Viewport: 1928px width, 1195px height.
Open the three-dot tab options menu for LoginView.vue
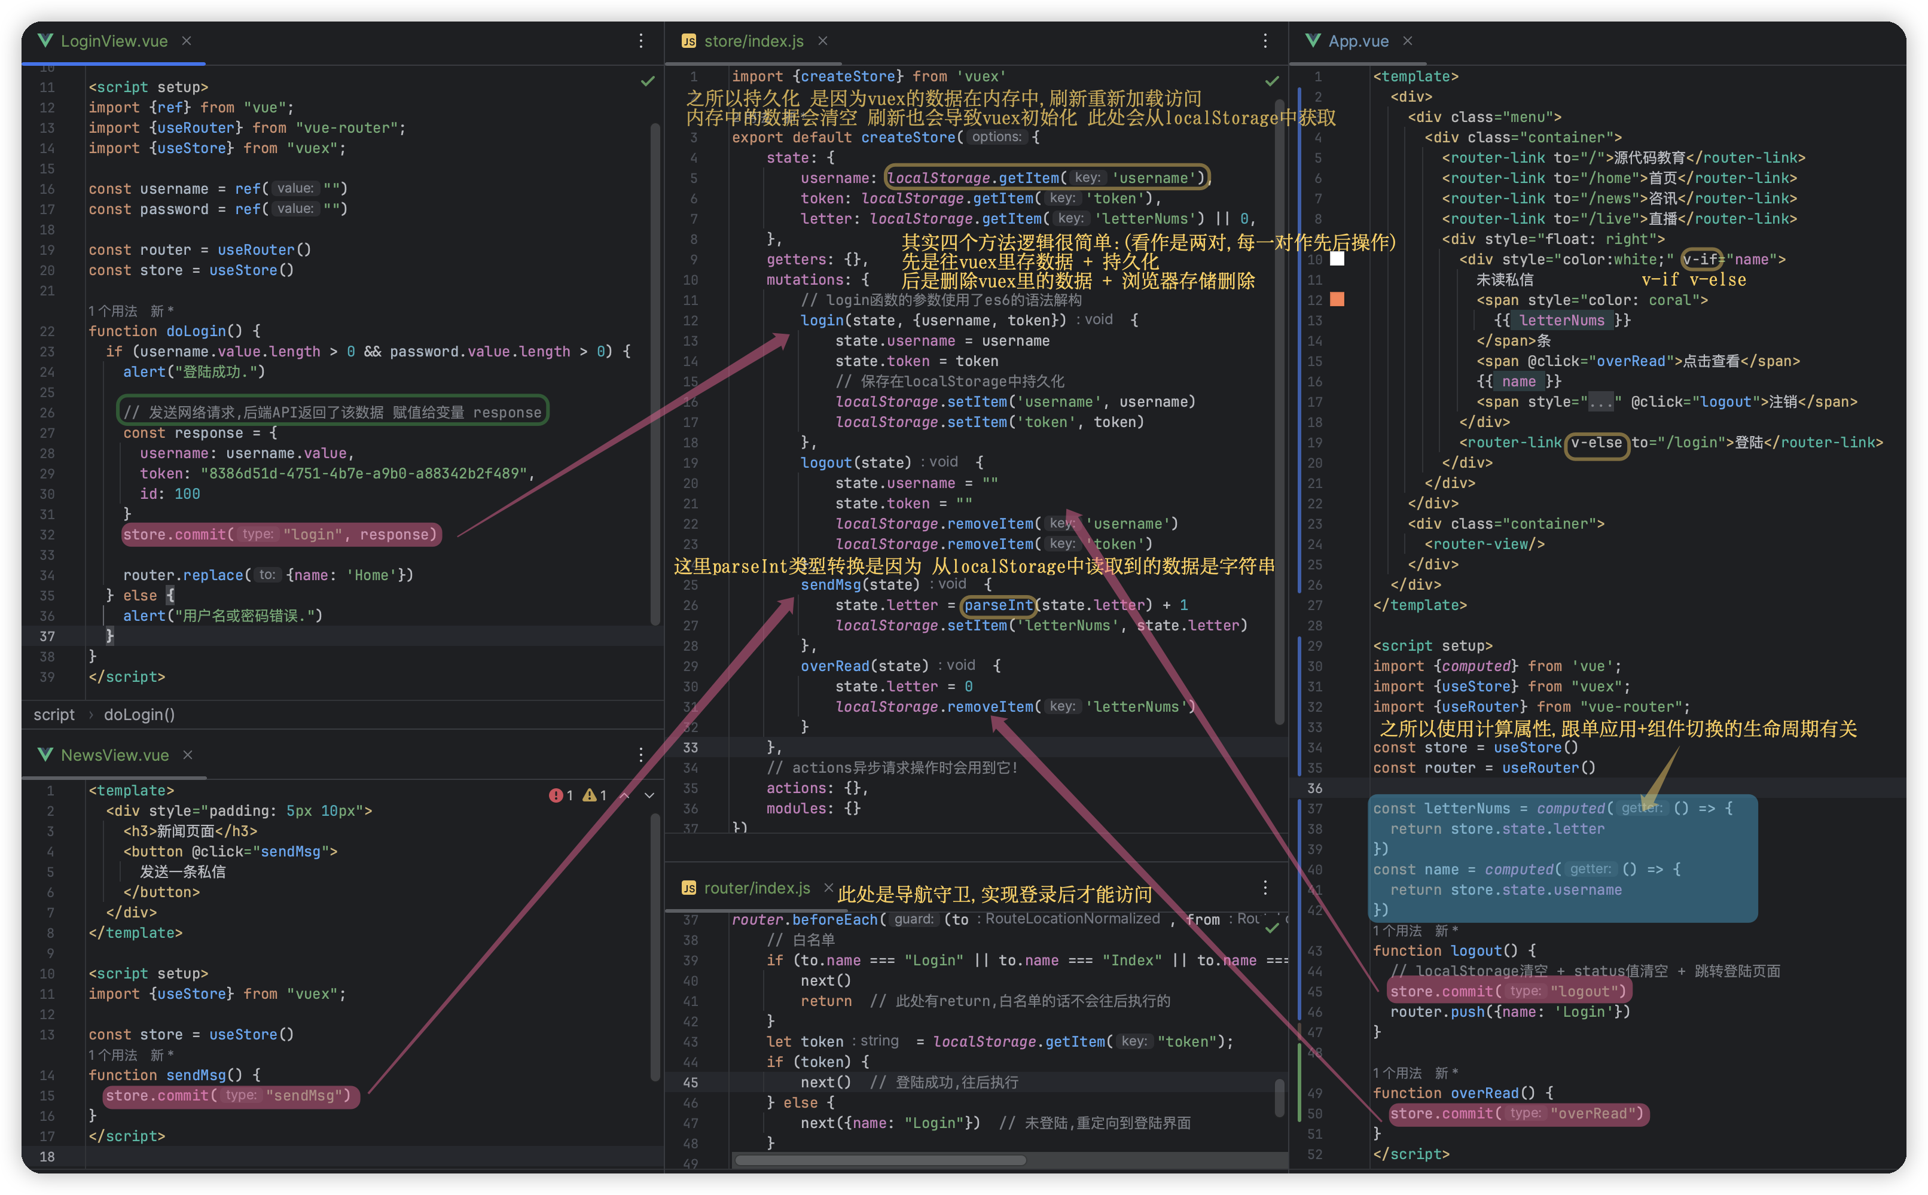(641, 41)
